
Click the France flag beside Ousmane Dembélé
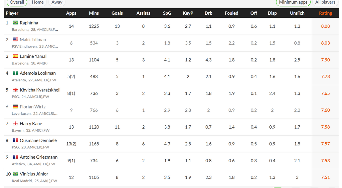click(x=15, y=140)
